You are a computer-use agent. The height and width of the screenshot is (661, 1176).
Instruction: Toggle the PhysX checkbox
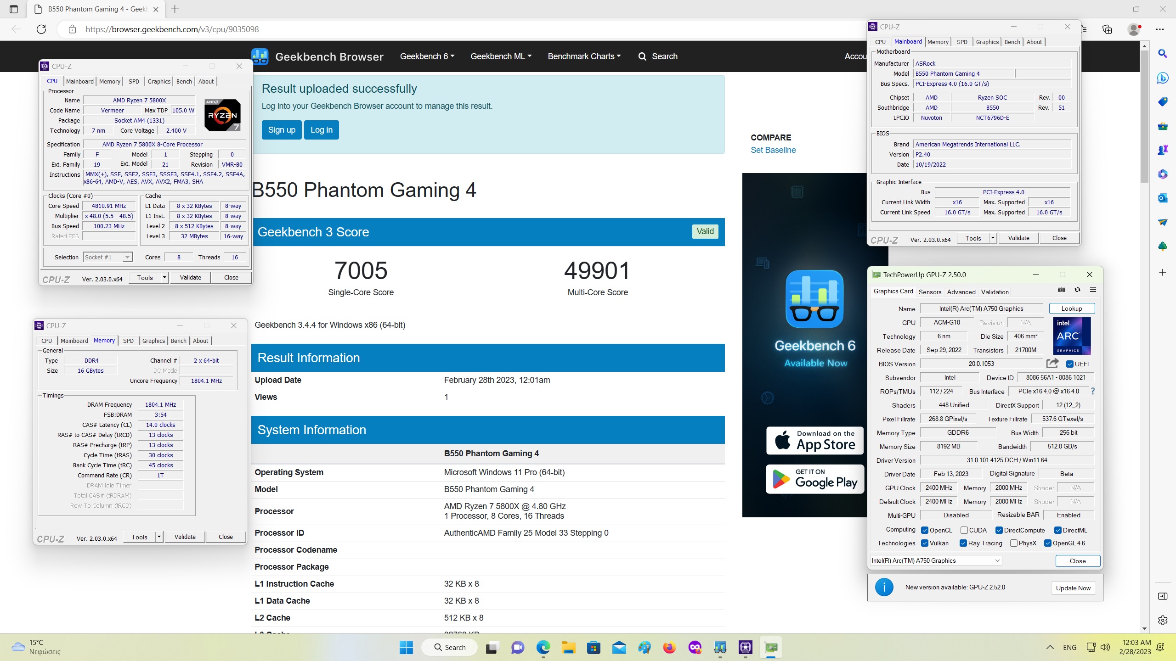(x=1014, y=543)
